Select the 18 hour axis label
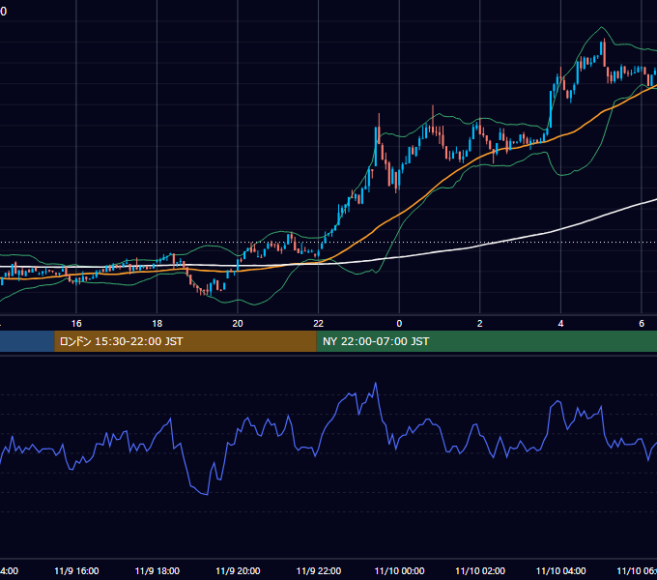Viewport: 657px width, 580px height. pos(157,324)
